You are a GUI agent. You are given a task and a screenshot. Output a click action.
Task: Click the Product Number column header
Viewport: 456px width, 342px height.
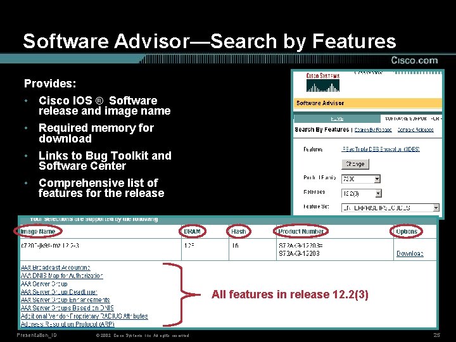[301, 232]
